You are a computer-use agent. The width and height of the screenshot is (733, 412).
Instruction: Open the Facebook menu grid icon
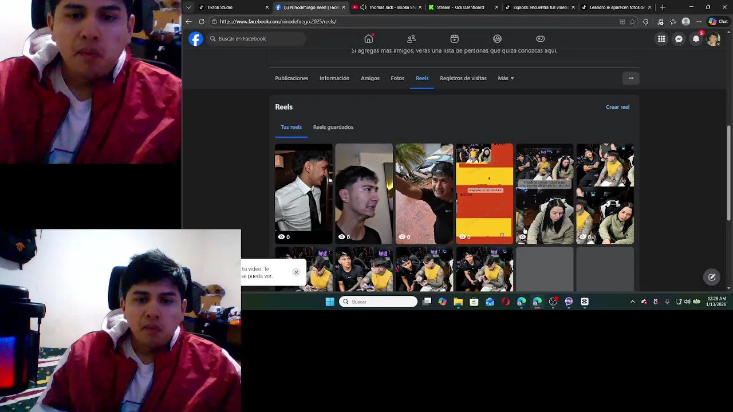pos(661,39)
